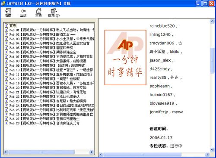Maximize the help window
The image size is (216, 158).
point(205,3)
